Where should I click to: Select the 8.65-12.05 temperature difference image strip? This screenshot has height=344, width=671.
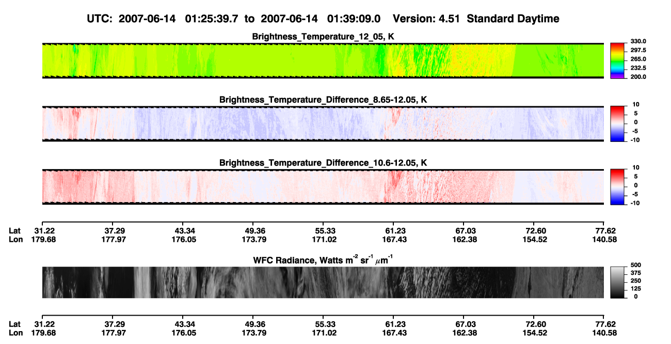click(x=323, y=124)
